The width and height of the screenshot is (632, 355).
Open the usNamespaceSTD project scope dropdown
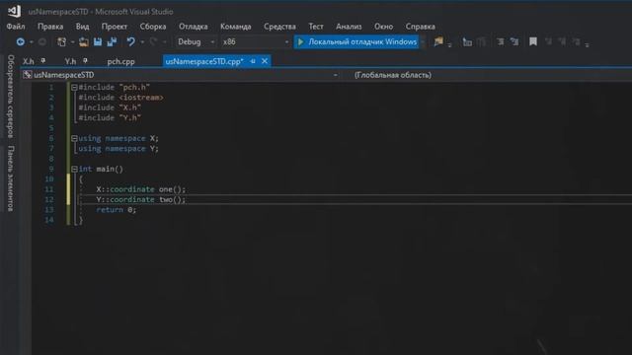[336, 75]
